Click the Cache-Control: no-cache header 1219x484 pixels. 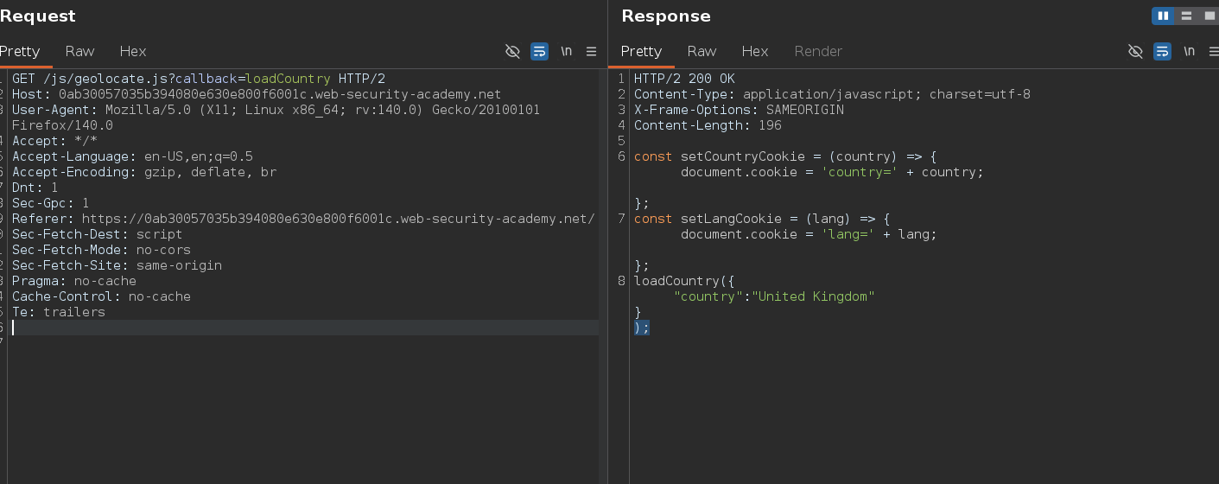[x=101, y=296]
